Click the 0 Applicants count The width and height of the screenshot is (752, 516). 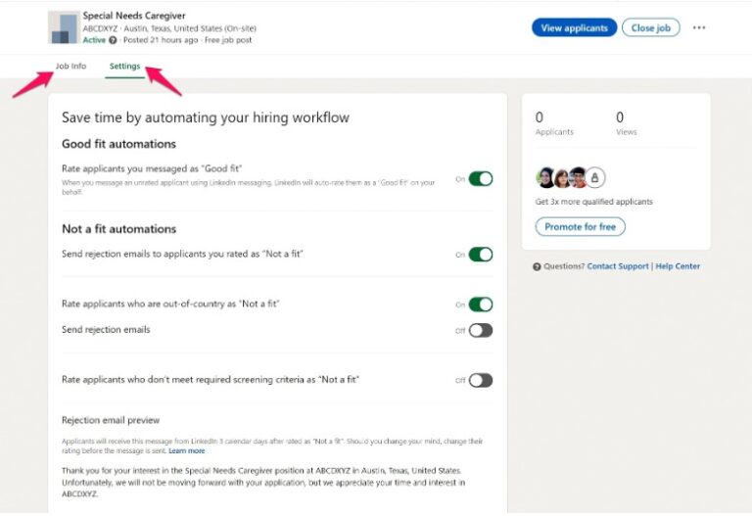pyautogui.click(x=554, y=122)
